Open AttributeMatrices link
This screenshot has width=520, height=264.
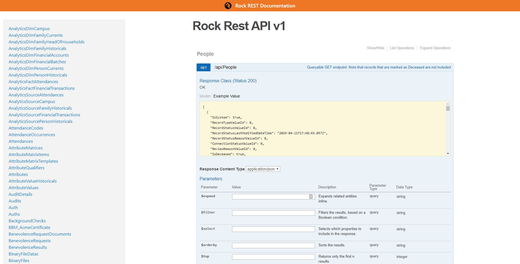25,148
